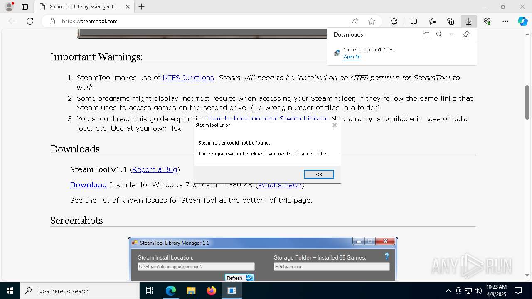Open Favorites list icon
This screenshot has width=532, height=299.
(x=432, y=21)
